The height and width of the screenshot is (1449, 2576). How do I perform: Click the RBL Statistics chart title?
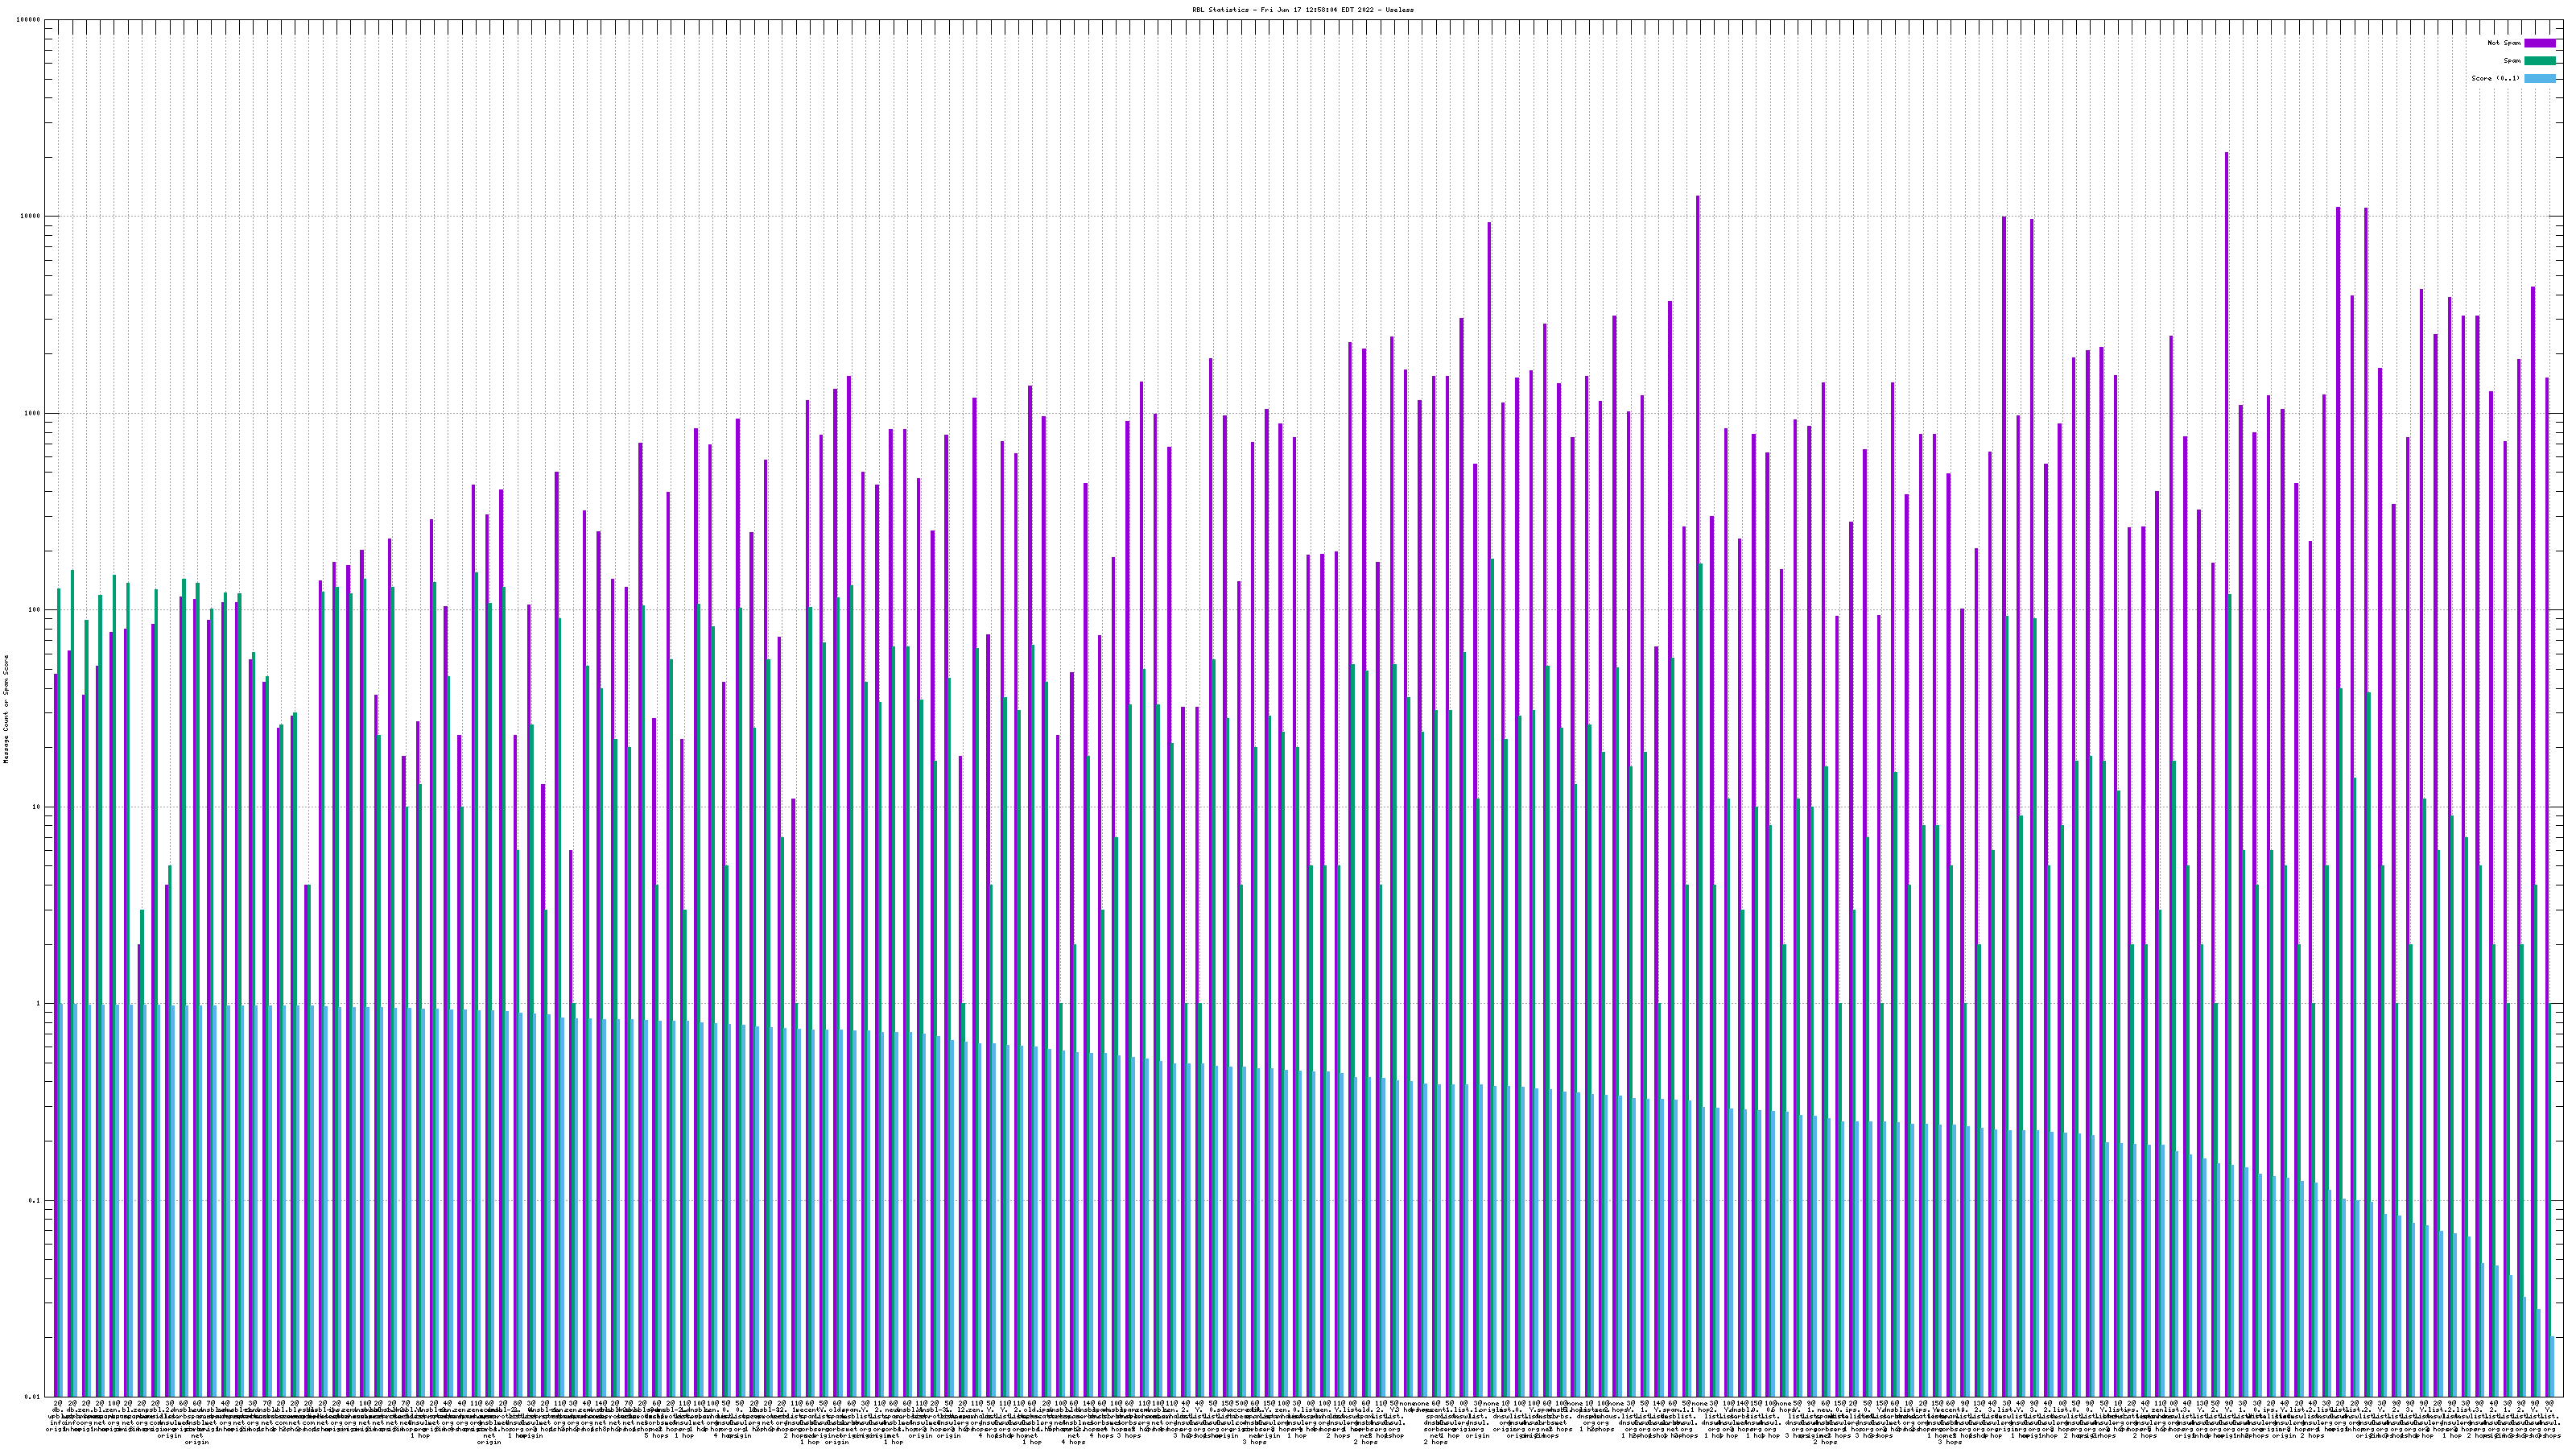pyautogui.click(x=1302, y=9)
